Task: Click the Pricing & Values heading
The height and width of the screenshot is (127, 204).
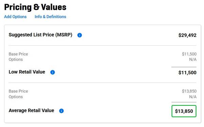Action: click(35, 7)
